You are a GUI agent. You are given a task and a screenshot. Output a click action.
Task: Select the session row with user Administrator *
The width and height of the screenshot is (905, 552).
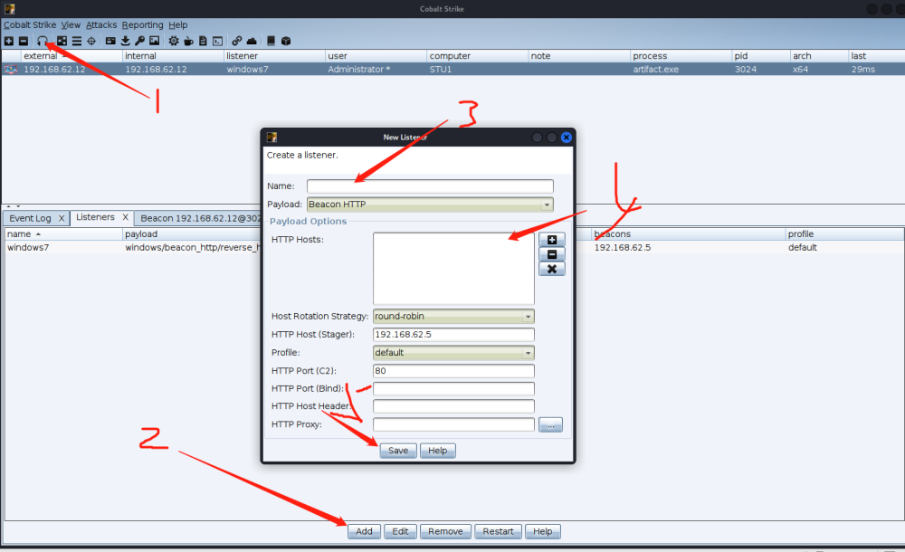(x=452, y=70)
